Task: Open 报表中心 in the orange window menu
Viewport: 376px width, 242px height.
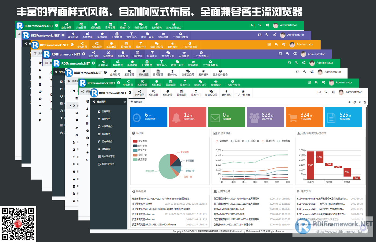Action: (141, 45)
